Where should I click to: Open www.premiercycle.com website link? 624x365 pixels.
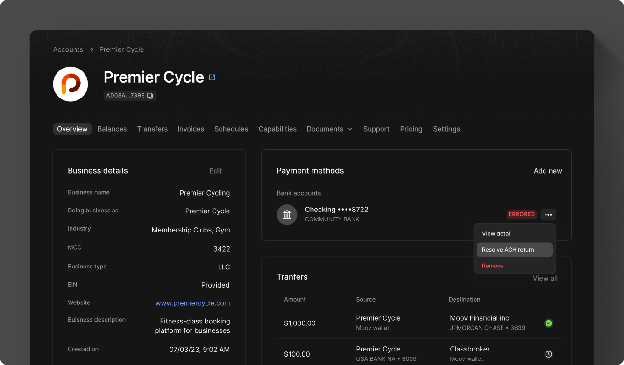tap(192, 303)
